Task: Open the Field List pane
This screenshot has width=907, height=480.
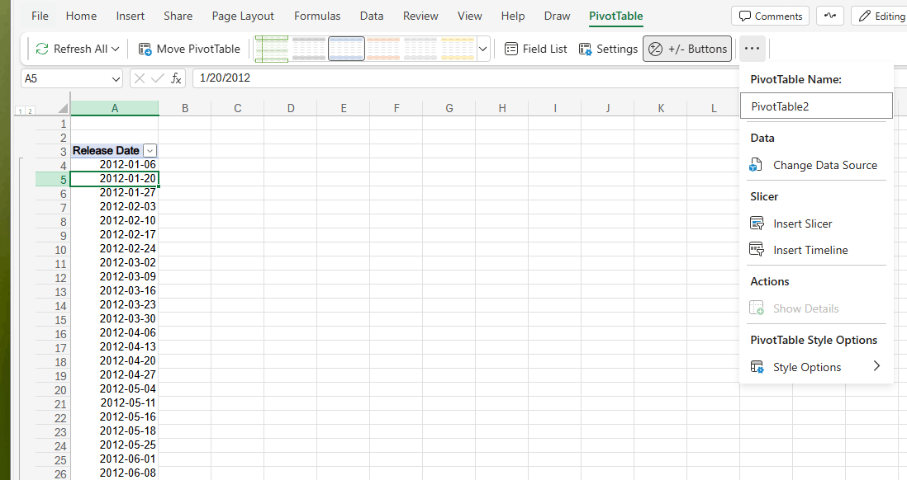Action: pyautogui.click(x=535, y=49)
